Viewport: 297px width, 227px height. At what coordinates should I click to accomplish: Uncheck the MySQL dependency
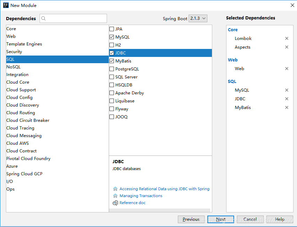[112, 37]
